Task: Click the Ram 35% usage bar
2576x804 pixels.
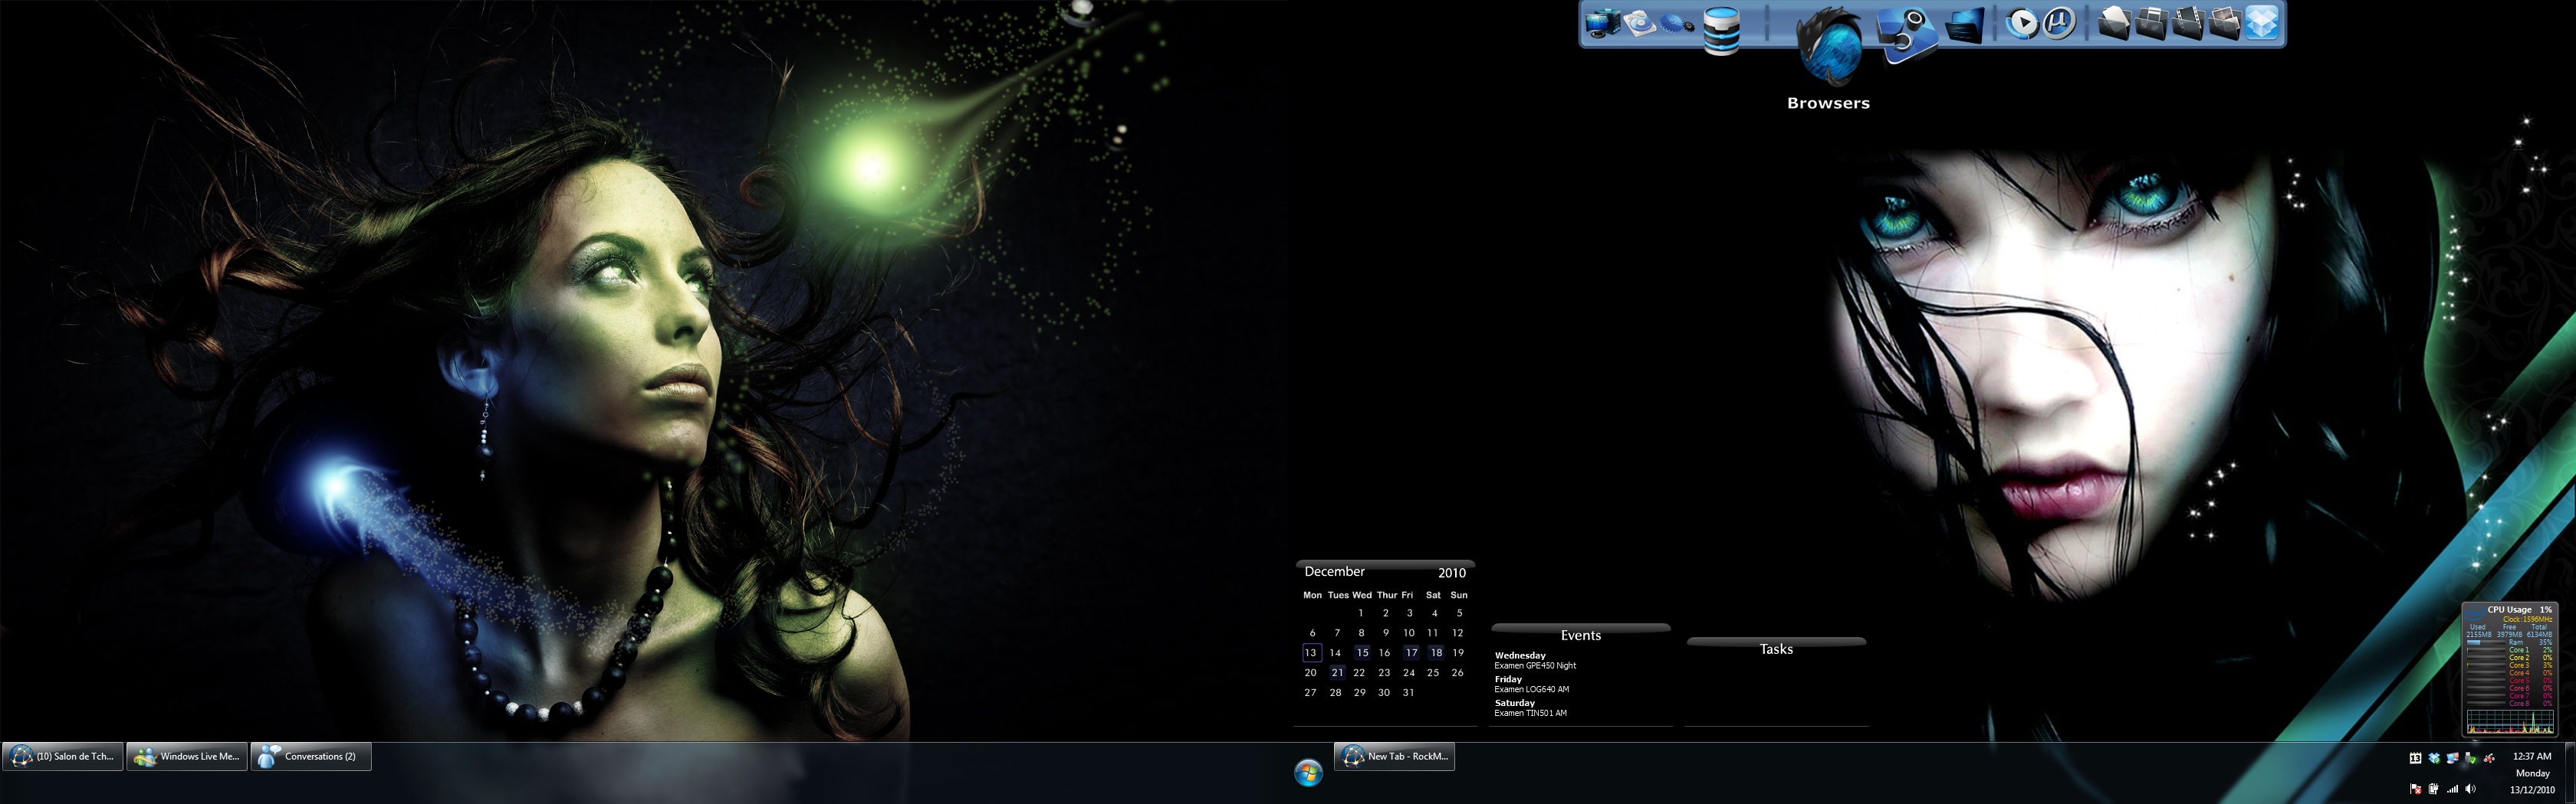Action: [x=2486, y=642]
